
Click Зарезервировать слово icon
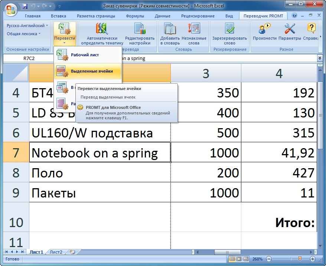click(x=229, y=29)
